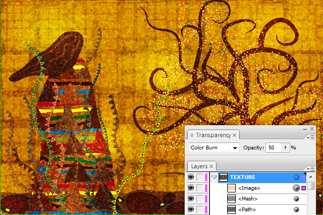Close the Layers tab
323x215 pixels.
click(x=211, y=166)
